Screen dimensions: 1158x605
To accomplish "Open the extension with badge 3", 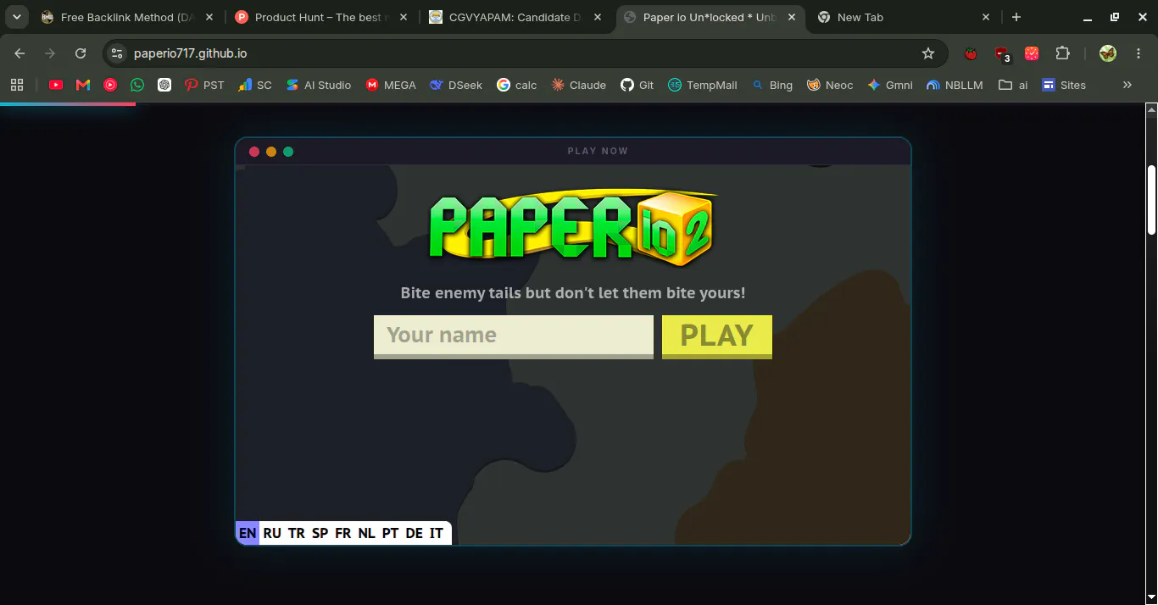I will (x=1001, y=53).
